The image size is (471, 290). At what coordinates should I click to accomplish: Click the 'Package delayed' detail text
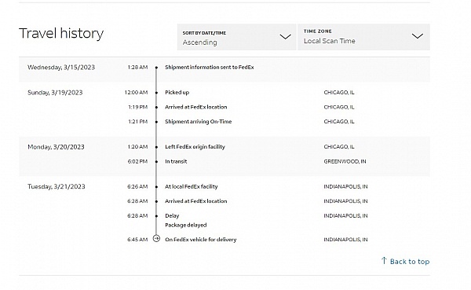(x=186, y=225)
